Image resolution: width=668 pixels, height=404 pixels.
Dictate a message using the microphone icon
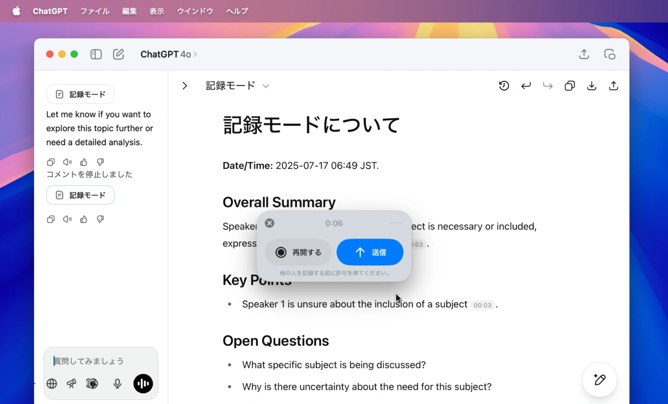(117, 384)
